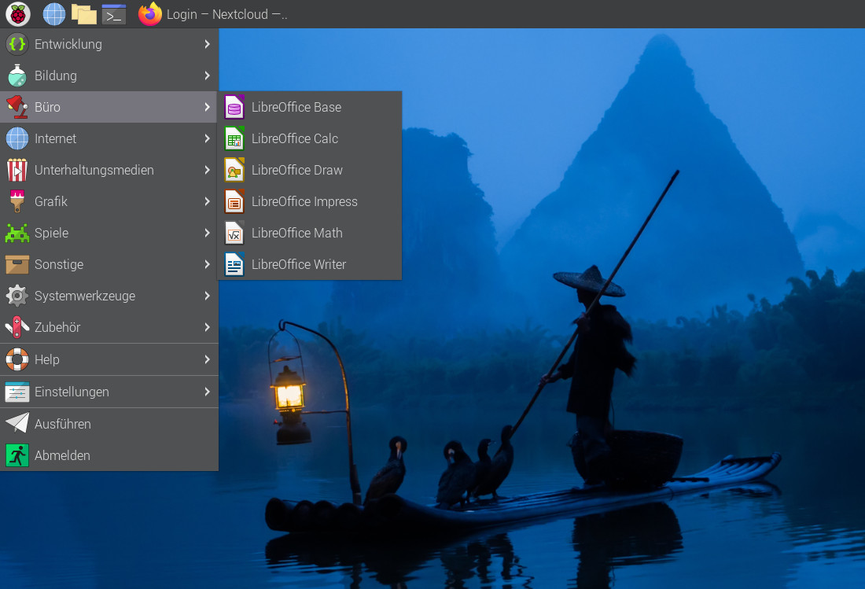Open the LibreOffice Impress entry
This screenshot has width=865, height=589.
[310, 201]
